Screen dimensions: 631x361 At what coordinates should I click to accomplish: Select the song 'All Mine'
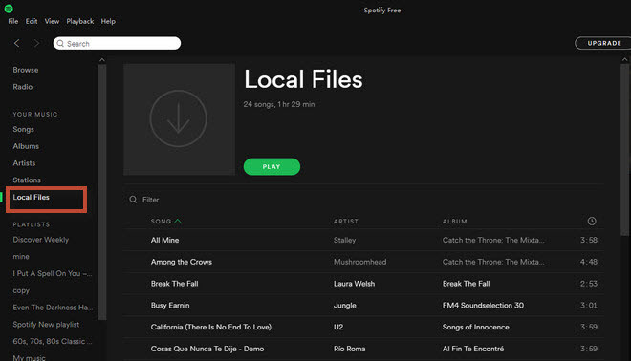click(164, 240)
